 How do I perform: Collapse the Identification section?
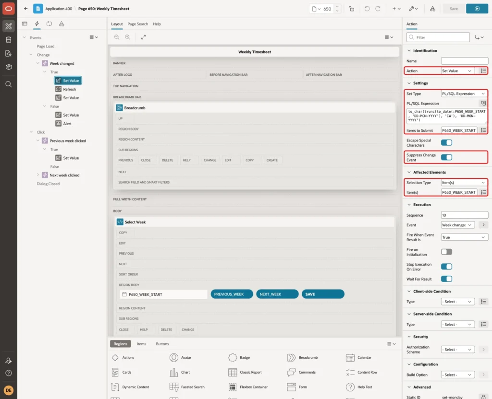tap(409, 51)
